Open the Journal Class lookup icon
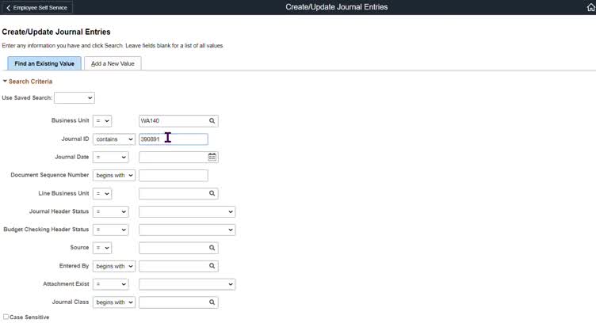The image size is (596, 323). 212,302
